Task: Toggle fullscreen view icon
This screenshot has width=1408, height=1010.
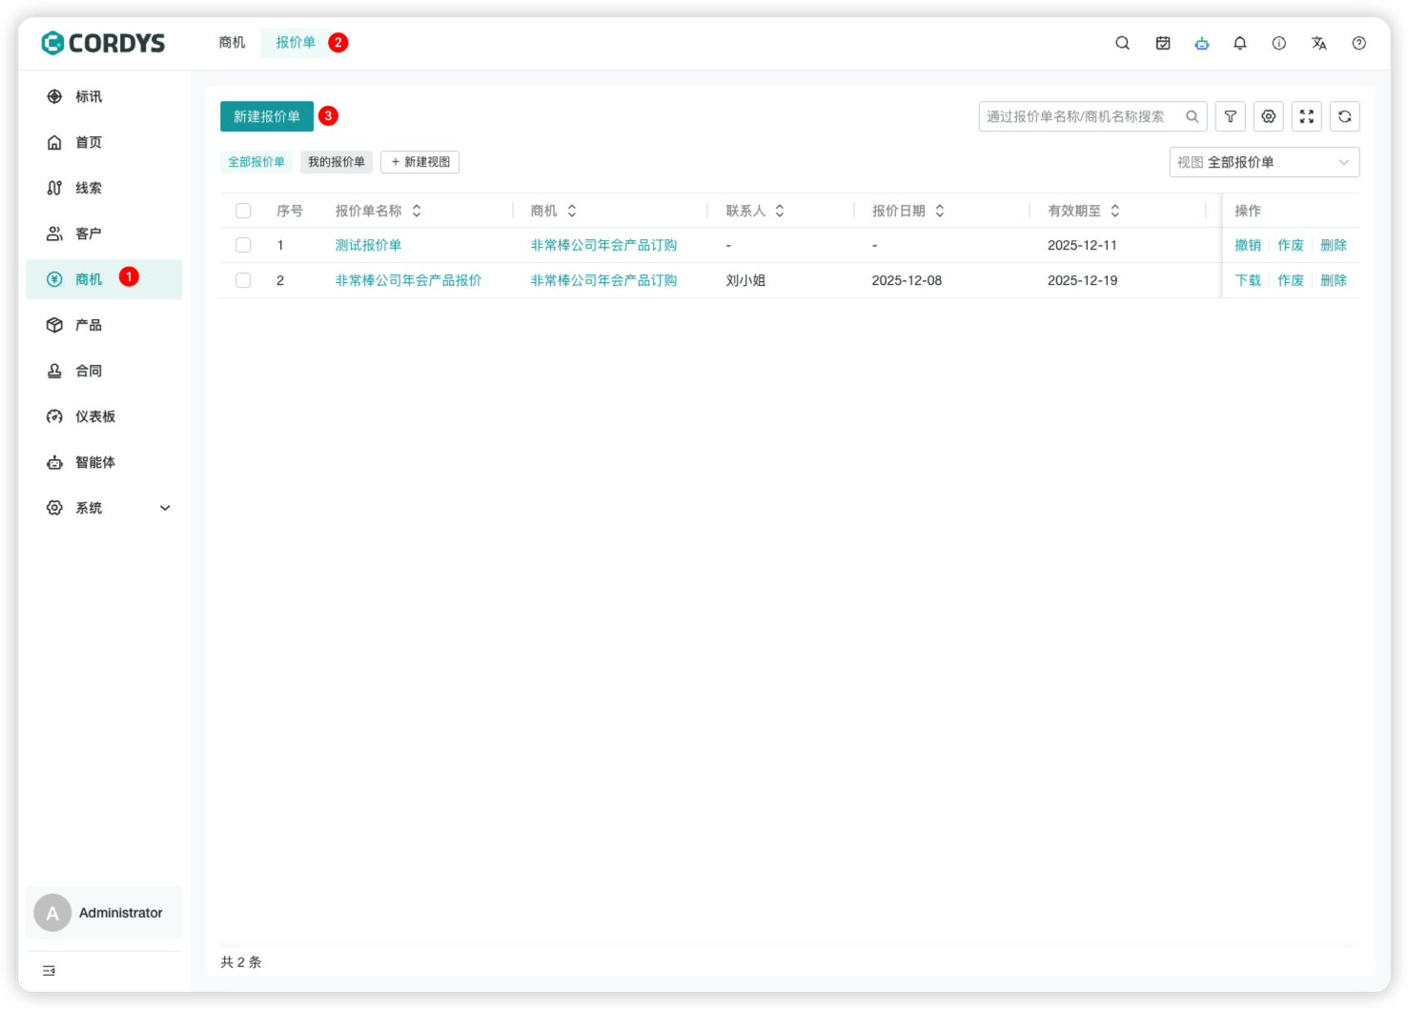Action: pyautogui.click(x=1306, y=116)
